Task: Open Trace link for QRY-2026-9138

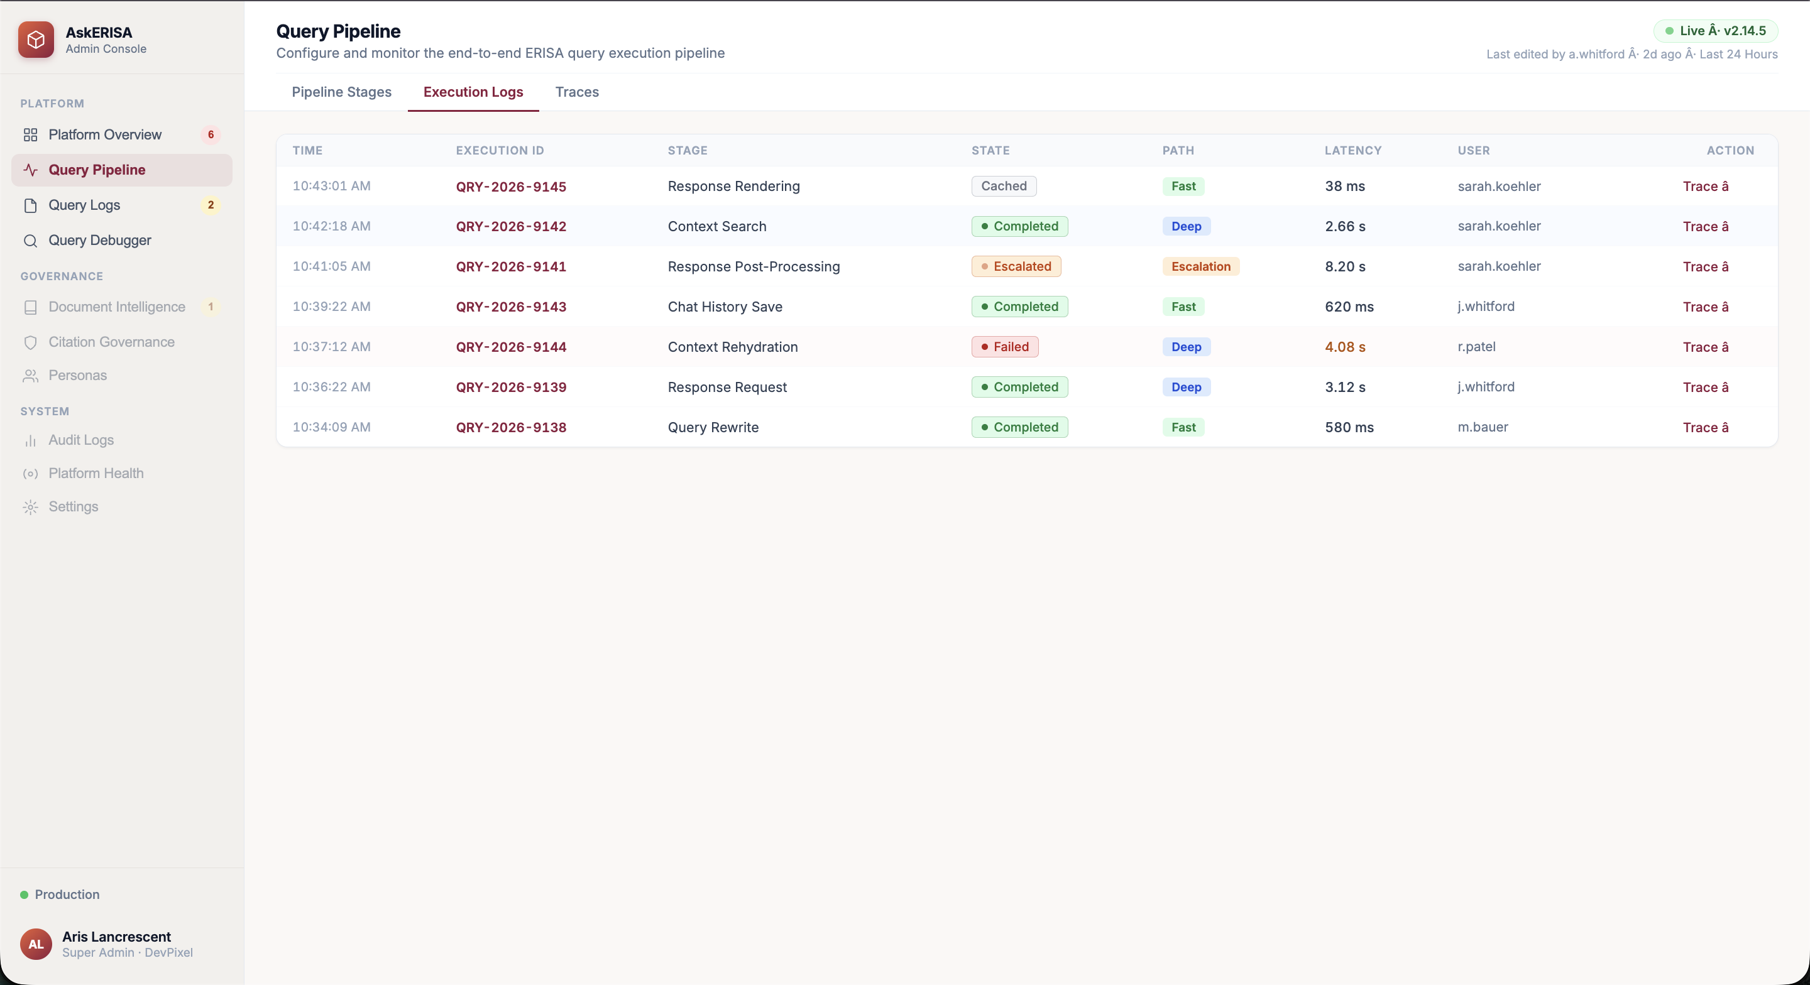Action: coord(1705,427)
